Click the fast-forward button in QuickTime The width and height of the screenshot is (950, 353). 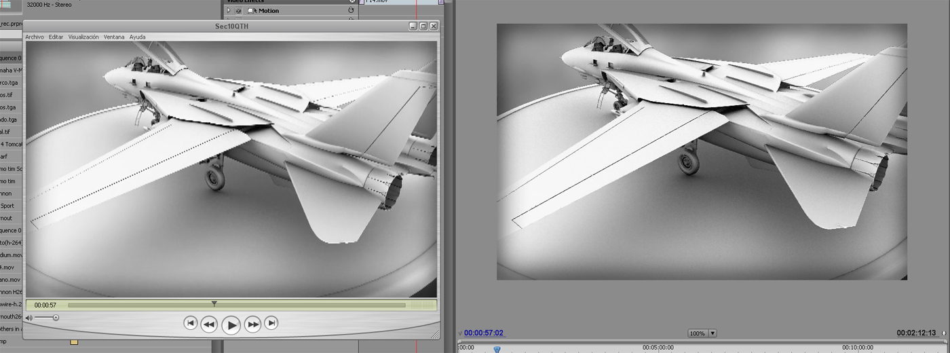tap(252, 324)
